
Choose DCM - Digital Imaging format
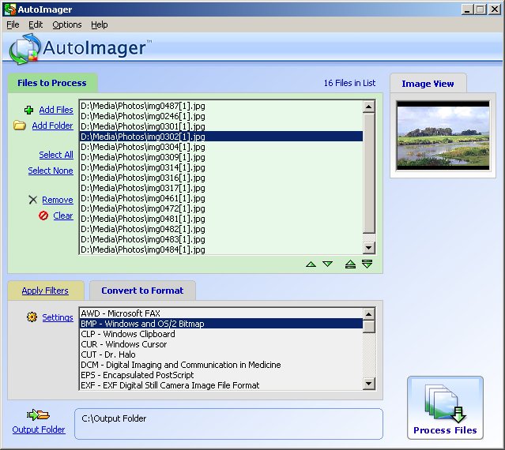click(221, 365)
